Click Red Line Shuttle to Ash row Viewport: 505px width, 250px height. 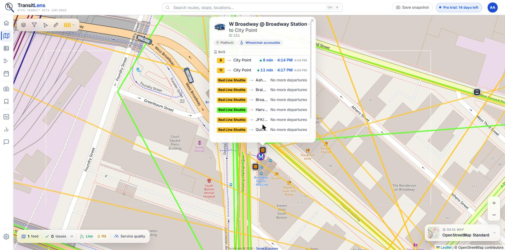coord(262,80)
